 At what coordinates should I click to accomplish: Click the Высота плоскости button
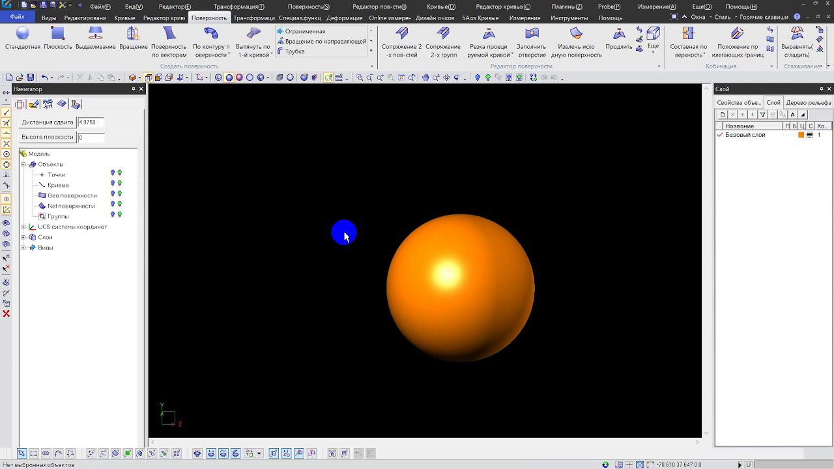[48, 137]
